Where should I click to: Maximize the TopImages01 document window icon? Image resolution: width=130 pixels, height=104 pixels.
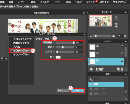(x=84, y=13)
